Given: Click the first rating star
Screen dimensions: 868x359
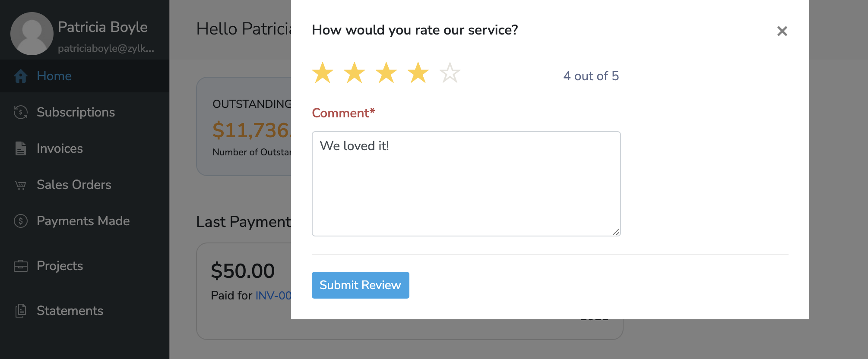Looking at the screenshot, I should (323, 72).
